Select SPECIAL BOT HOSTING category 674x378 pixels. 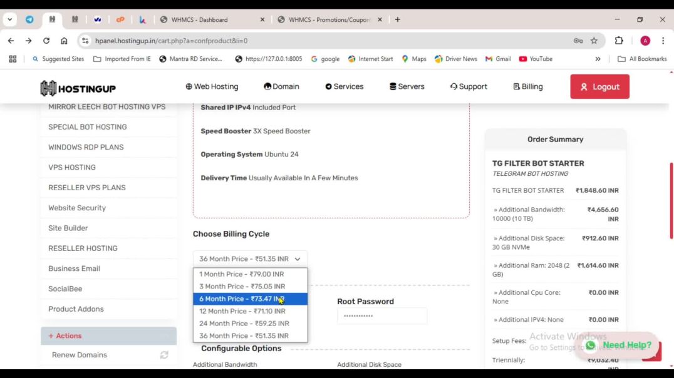[108, 127]
